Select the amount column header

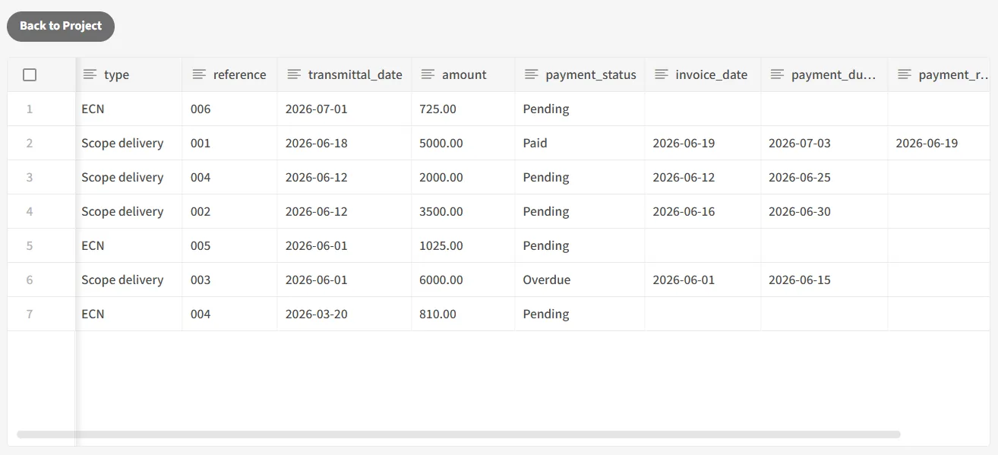click(x=463, y=74)
